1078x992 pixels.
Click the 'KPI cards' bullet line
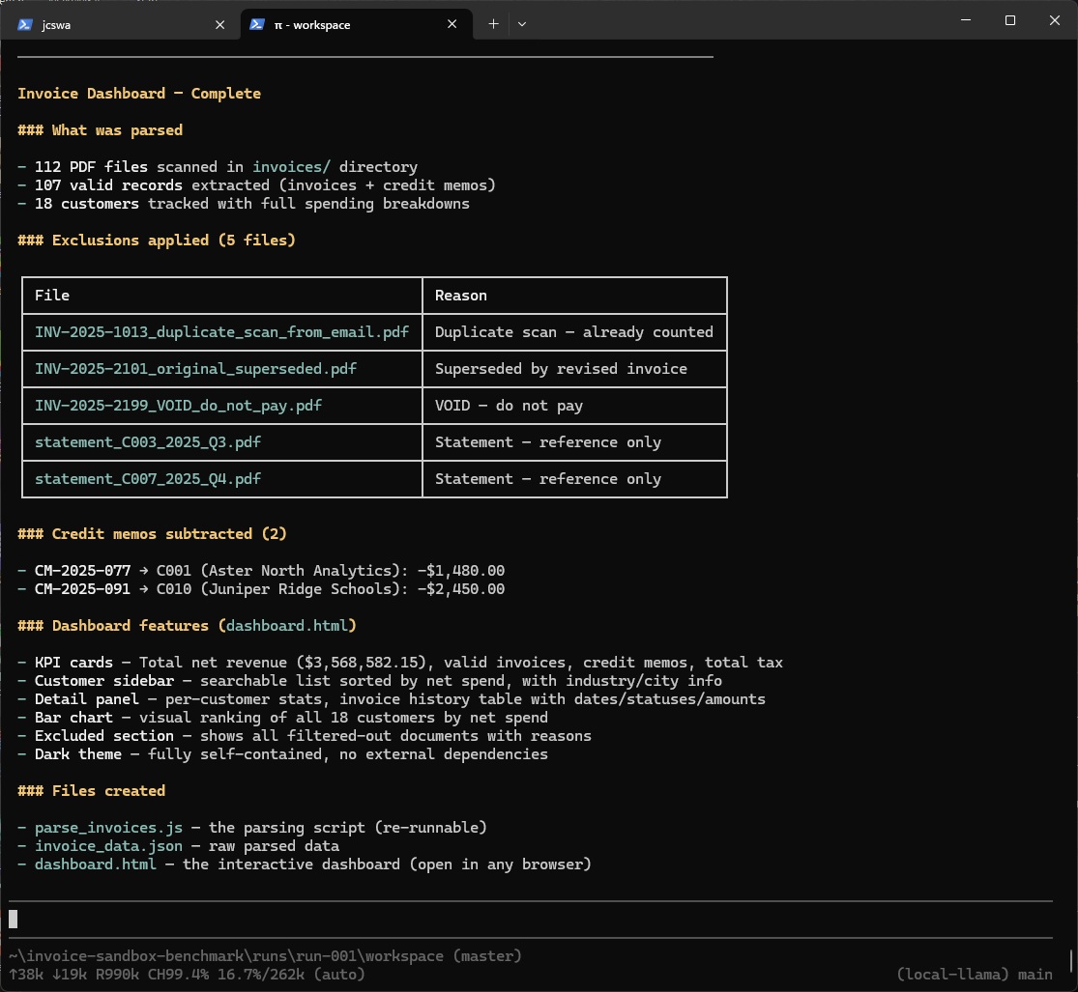tap(400, 663)
